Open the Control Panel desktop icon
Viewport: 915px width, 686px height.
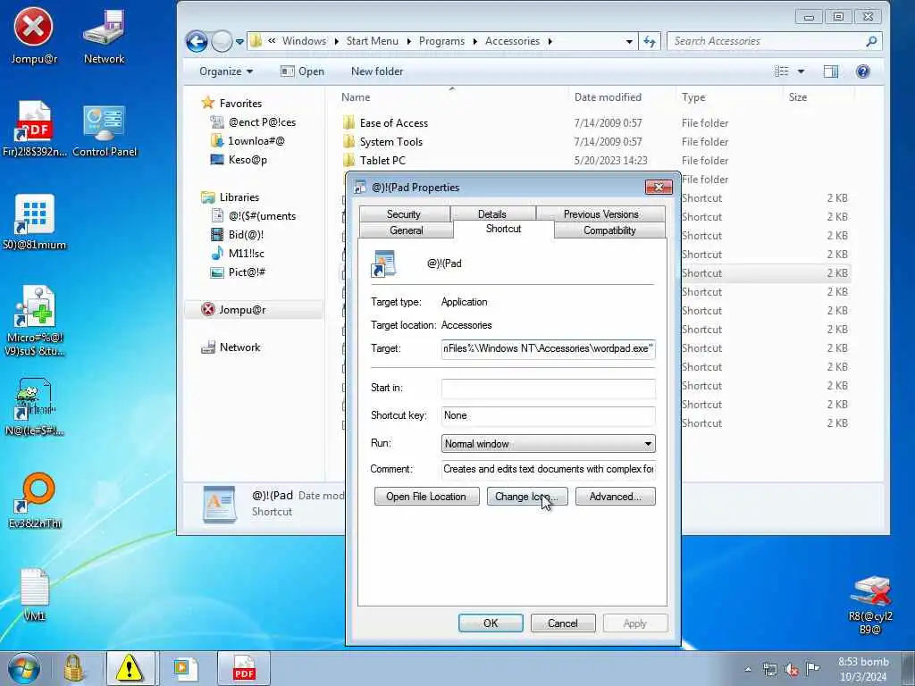[x=105, y=130]
